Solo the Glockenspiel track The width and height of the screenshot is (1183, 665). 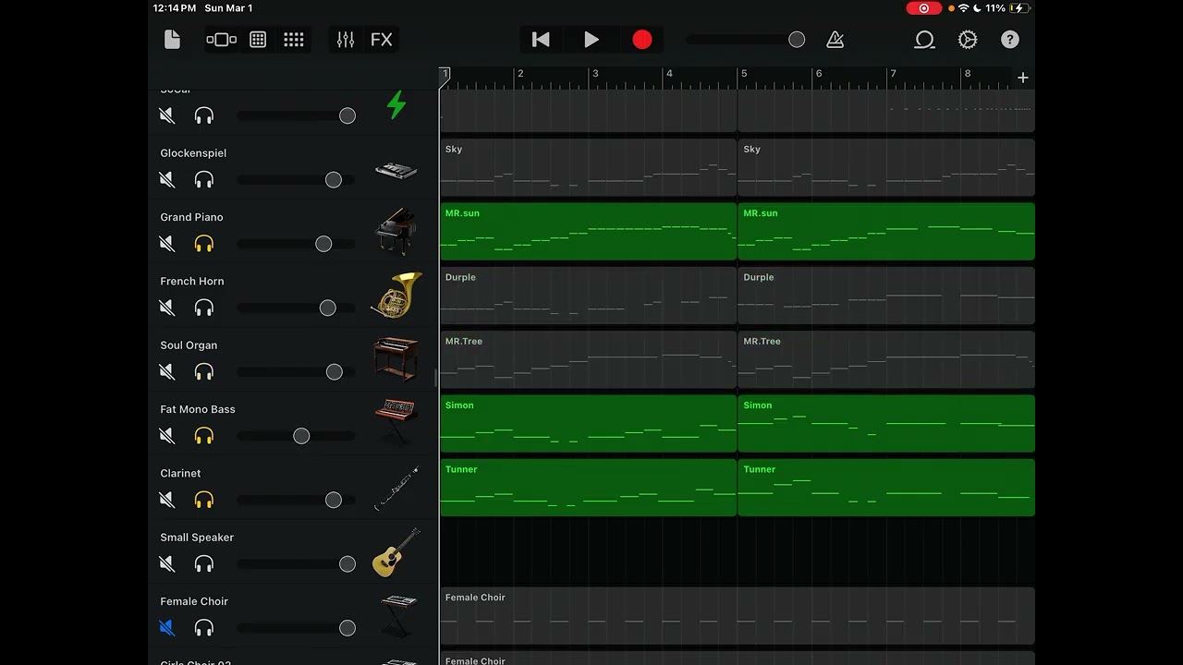pos(204,180)
